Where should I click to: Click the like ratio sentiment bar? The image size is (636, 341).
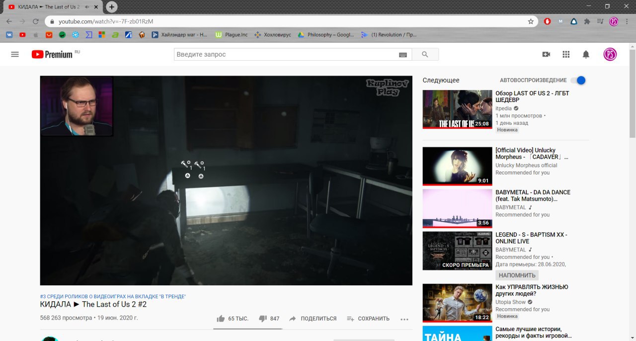tap(247, 329)
